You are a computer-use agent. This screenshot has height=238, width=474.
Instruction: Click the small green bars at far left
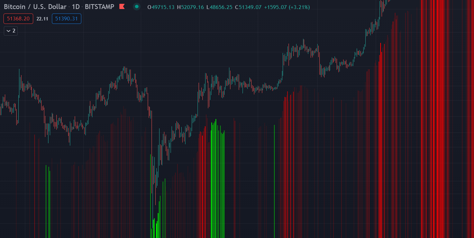48,201
